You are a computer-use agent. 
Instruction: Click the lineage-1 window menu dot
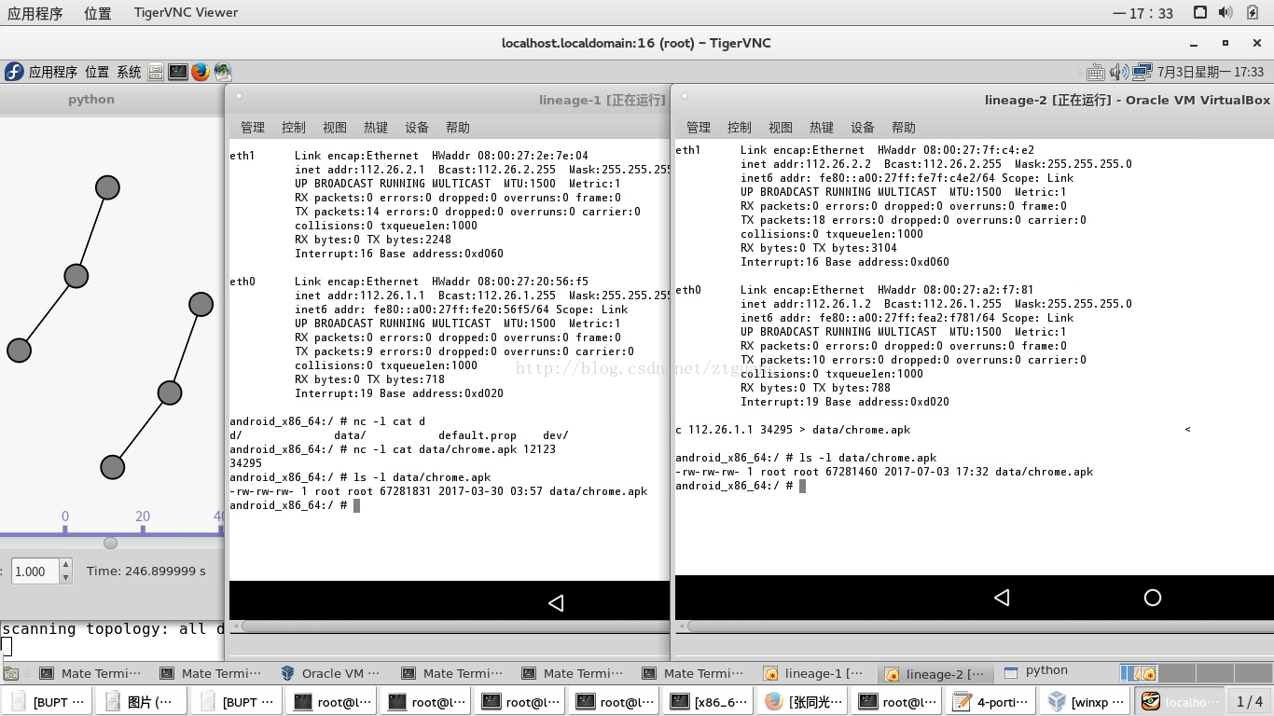(239, 95)
